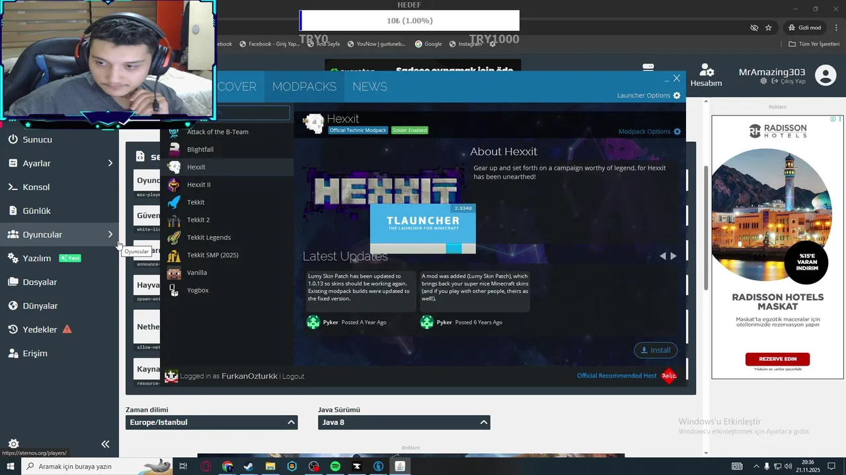Select Tekkit 2 in modpack list
The height and width of the screenshot is (475, 846).
pyautogui.click(x=227, y=220)
